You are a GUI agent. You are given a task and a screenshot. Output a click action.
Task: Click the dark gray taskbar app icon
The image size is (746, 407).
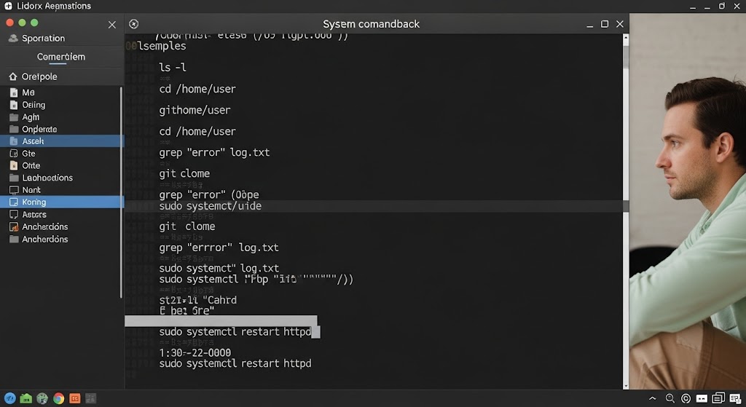click(x=91, y=398)
